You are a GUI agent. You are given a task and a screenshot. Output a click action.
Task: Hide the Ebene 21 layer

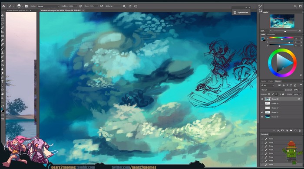pos(262,112)
